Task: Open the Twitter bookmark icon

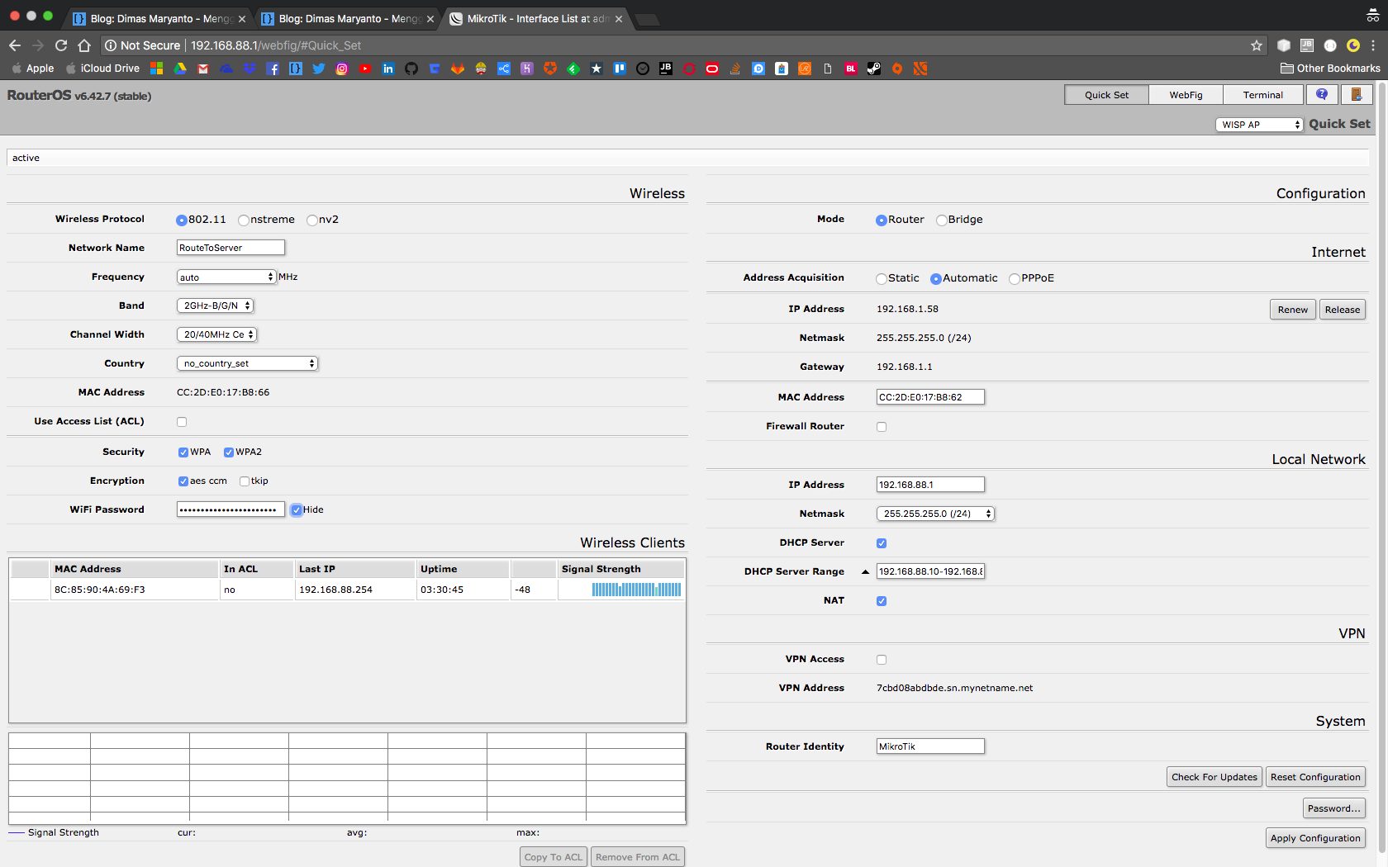Action: [x=319, y=69]
